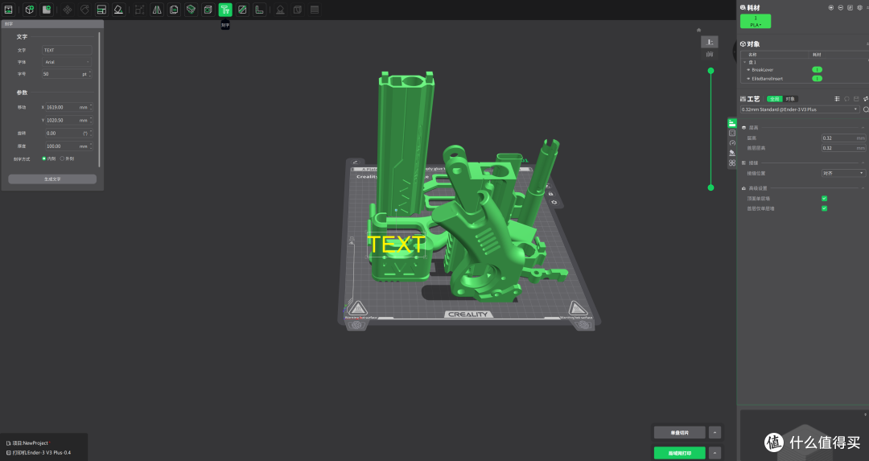869x461 pixels.
Task: Click the green LAN print button
Action: [679, 453]
